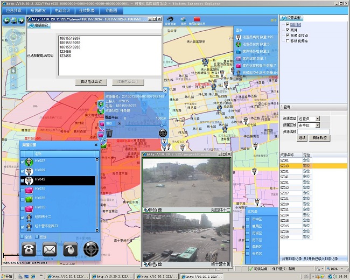Click the green case icon in HY035 row
Image resolution: width=350 pixels, height=280 pixels.
click(29, 199)
